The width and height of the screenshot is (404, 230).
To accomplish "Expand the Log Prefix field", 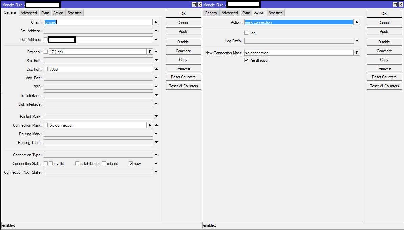I will 357,41.
